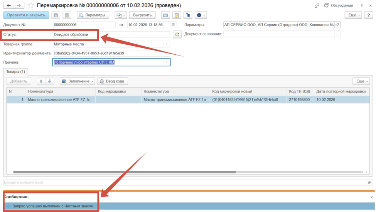The width and height of the screenshot is (376, 212).
Task: Click the back navigation arrow
Action: (x=8, y=6)
